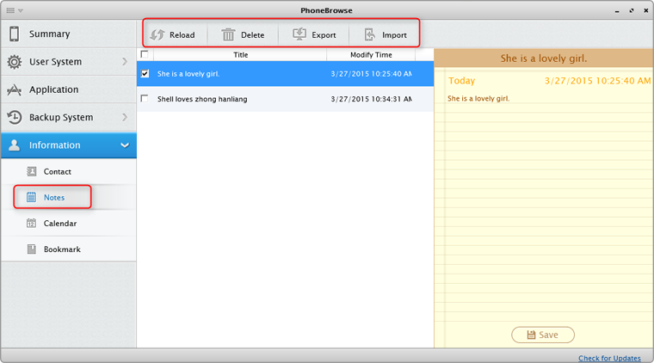654x363 pixels.
Task: Open Summary via the phone icon
Action: (x=15, y=34)
